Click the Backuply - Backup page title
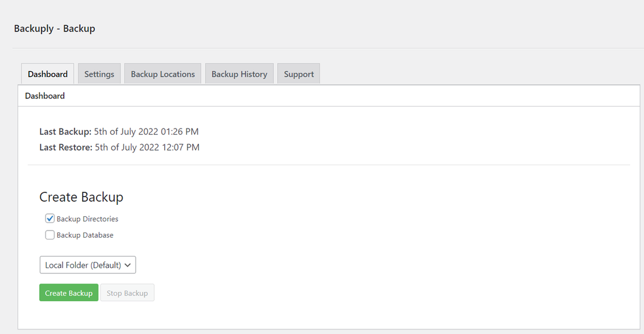644x334 pixels. (x=54, y=28)
